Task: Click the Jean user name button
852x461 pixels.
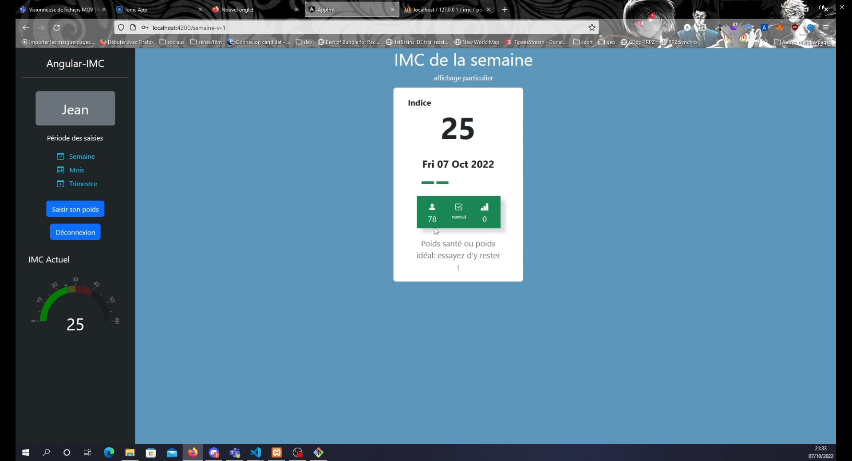Action: click(x=75, y=109)
